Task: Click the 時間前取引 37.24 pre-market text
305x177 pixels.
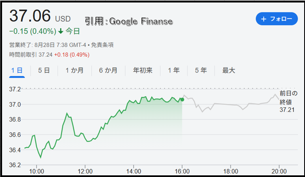Action: coord(31,55)
